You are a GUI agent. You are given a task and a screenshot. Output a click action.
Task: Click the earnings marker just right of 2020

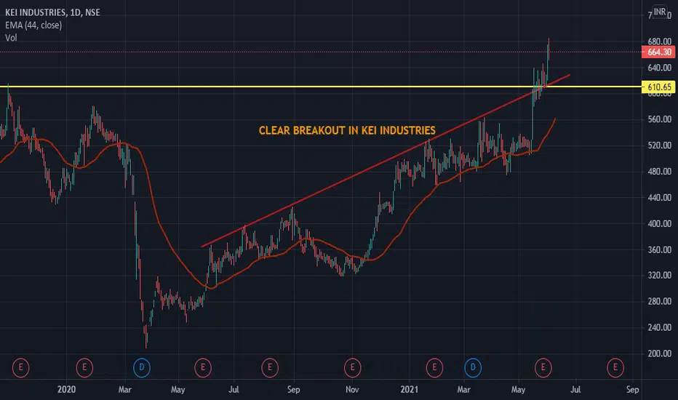click(x=84, y=368)
